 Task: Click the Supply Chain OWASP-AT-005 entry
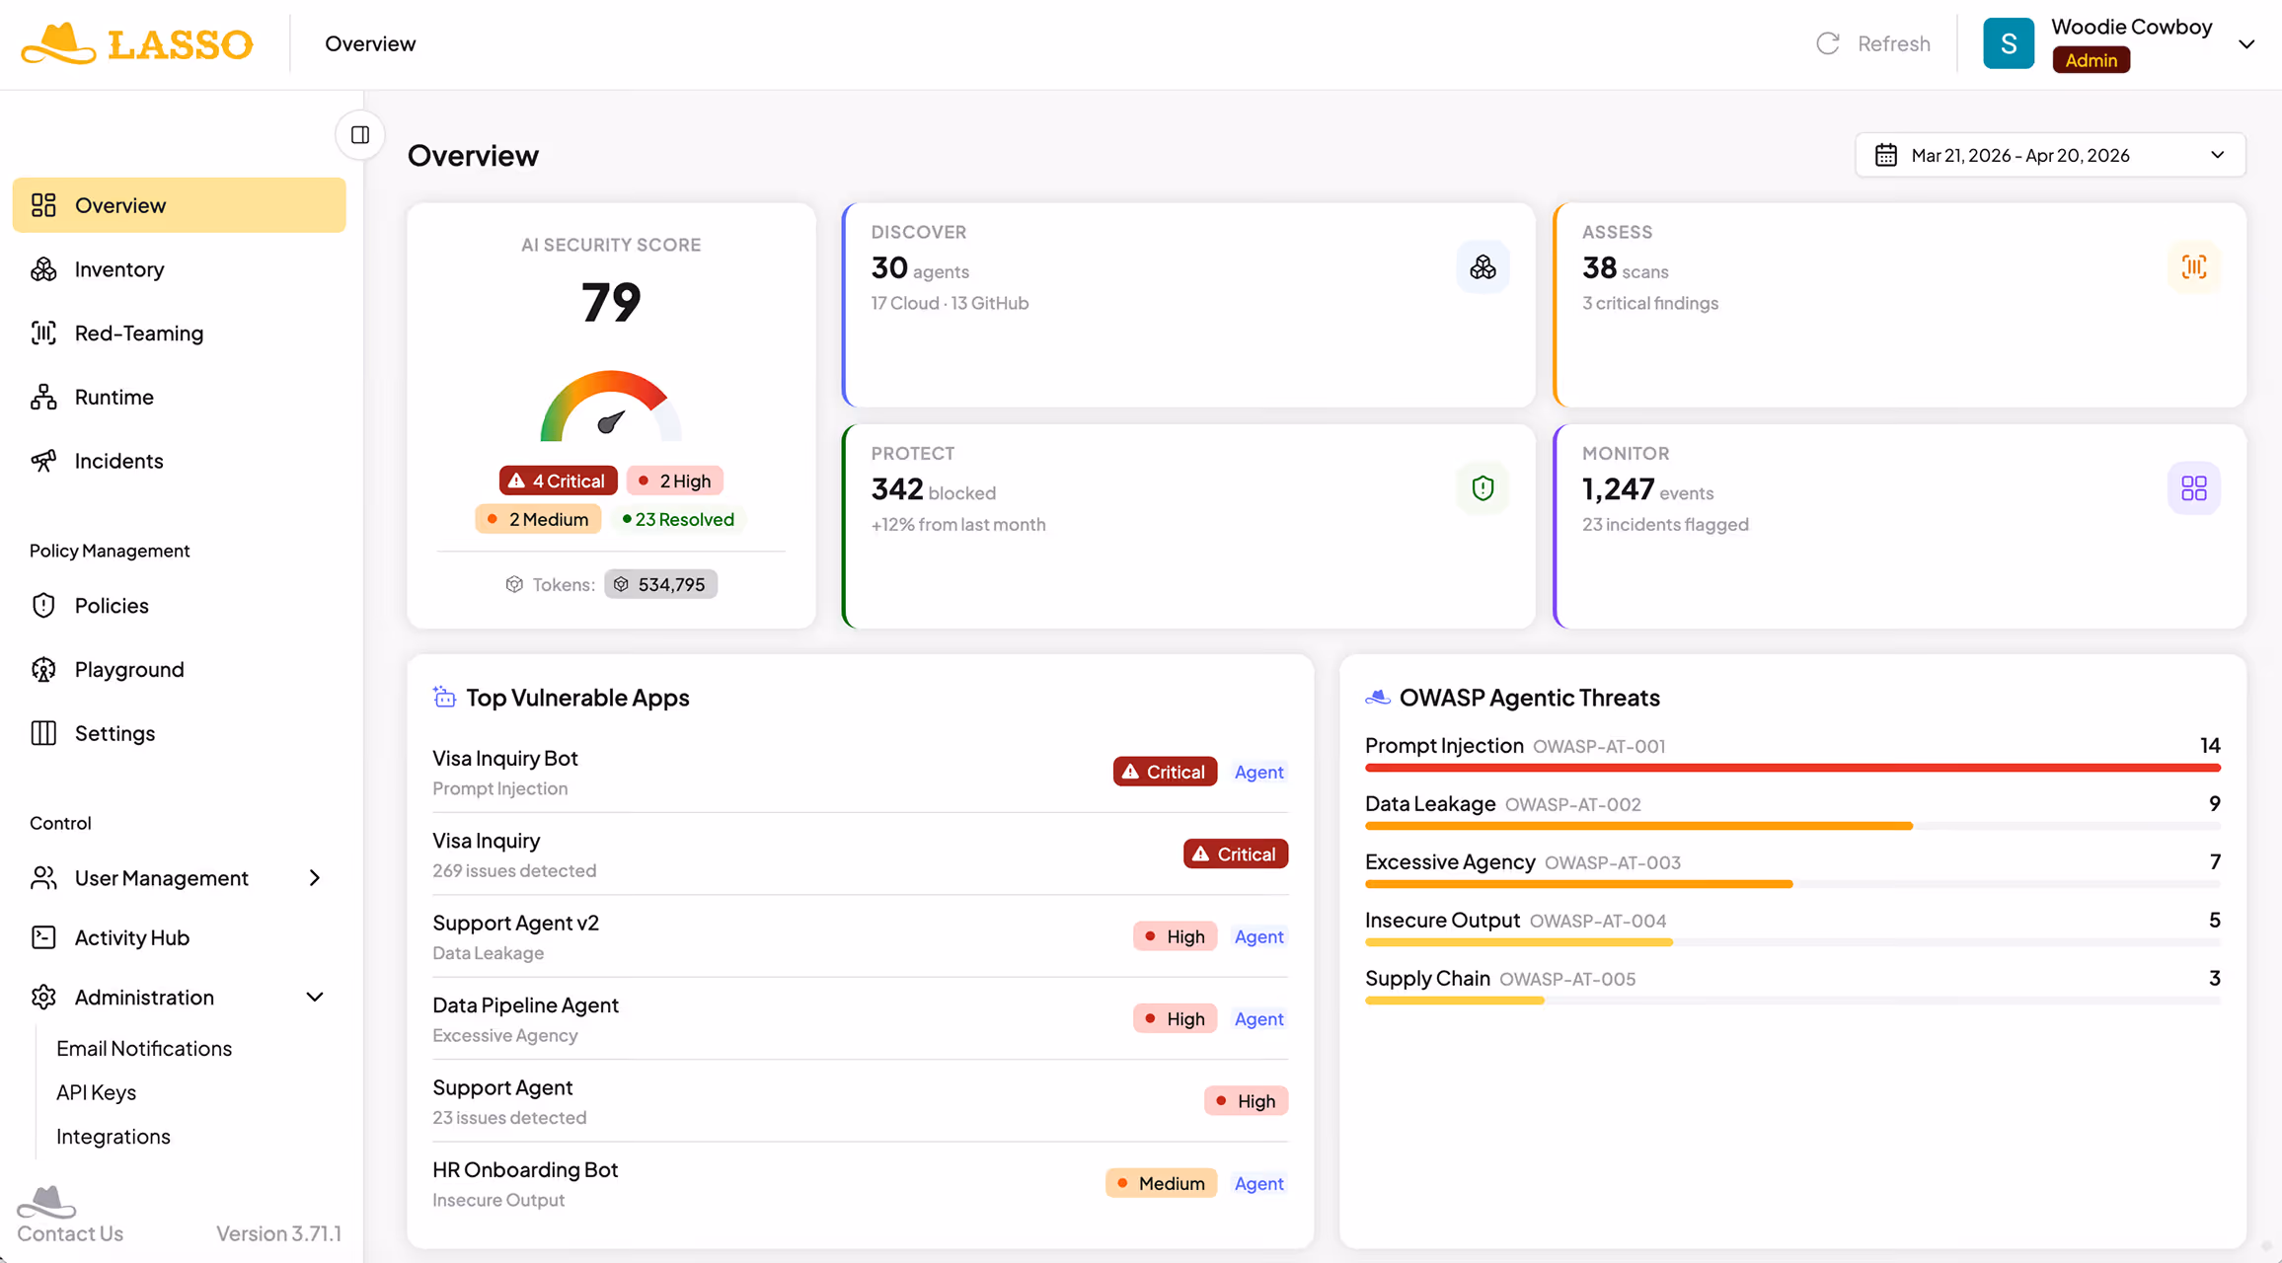(x=1792, y=986)
